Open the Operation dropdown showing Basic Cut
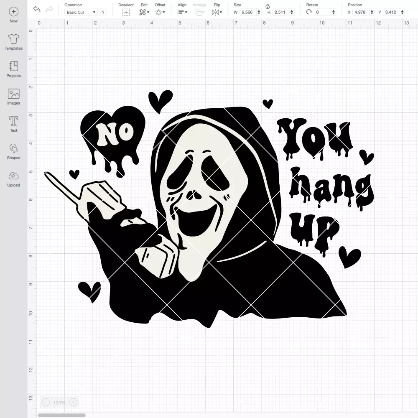418x418 pixels. pos(81,12)
